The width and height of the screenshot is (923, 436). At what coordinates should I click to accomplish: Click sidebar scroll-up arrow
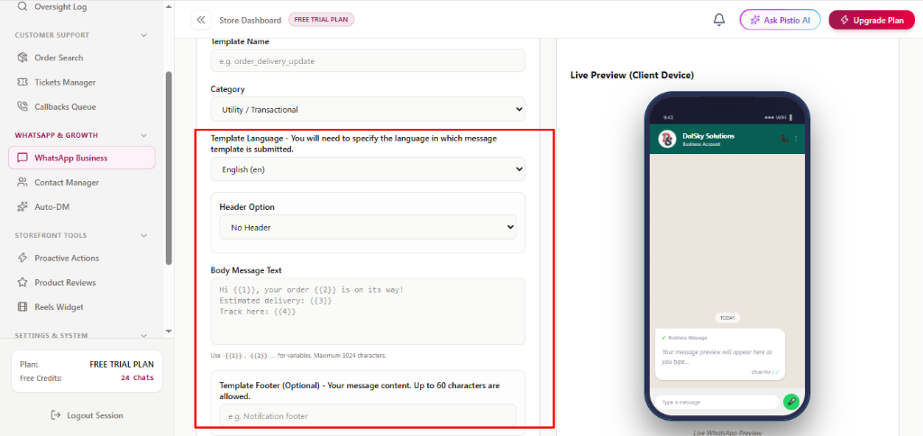tap(169, 7)
